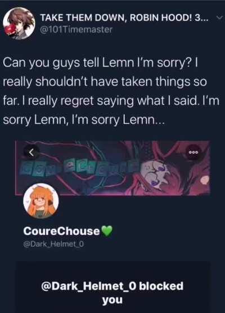Image resolution: width=225 pixels, height=313 pixels.
Task: Open the three-dot more menu on the banner
Action: pyautogui.click(x=193, y=153)
